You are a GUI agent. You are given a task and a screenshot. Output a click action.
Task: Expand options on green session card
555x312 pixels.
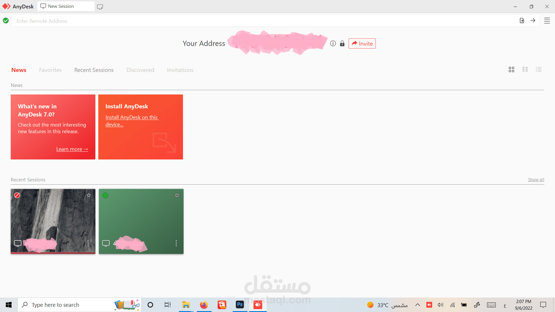(176, 243)
